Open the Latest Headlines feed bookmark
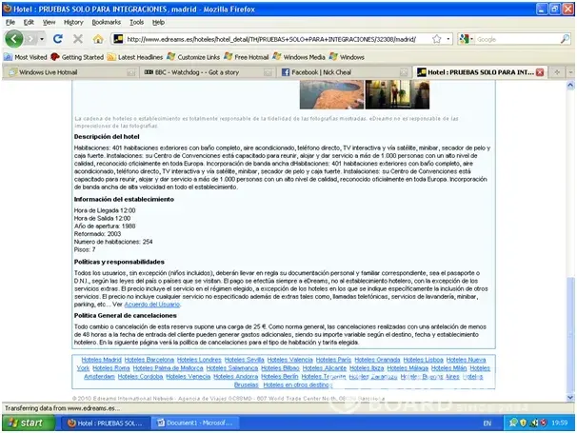Image resolution: width=577 pixels, height=433 pixels. coord(135,57)
